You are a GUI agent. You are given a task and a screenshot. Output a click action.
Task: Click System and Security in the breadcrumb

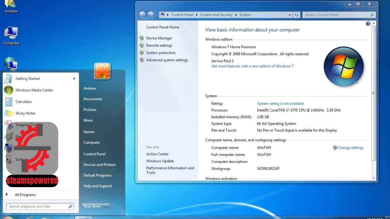pyautogui.click(x=216, y=15)
